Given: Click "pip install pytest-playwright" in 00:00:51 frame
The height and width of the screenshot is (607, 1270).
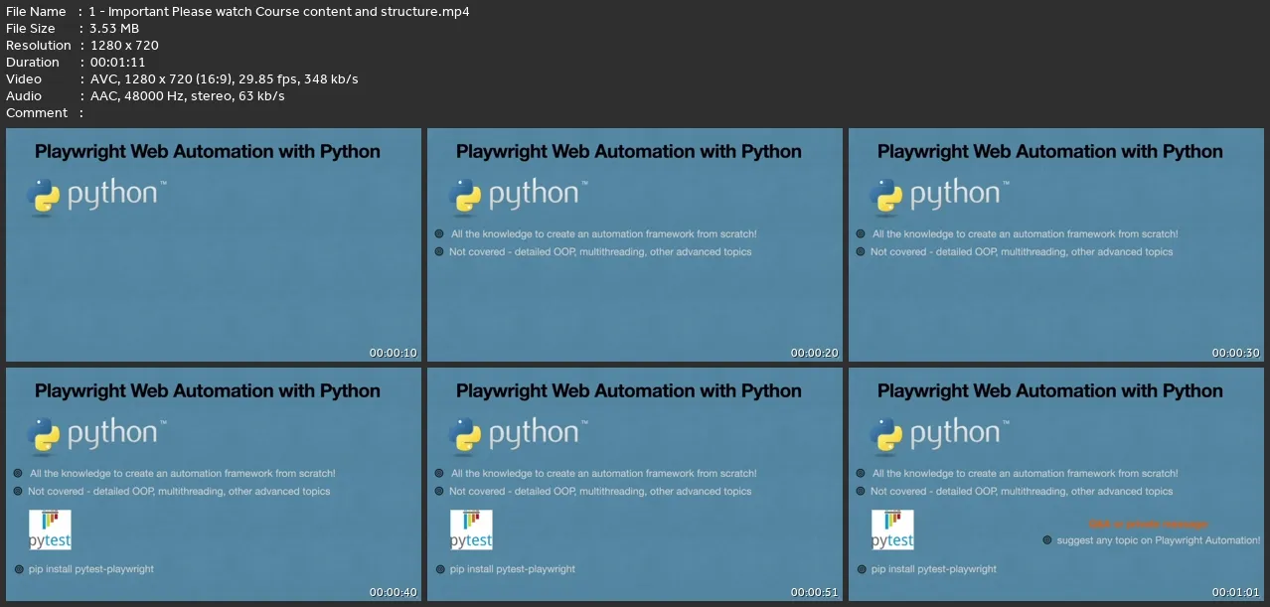Looking at the screenshot, I should point(513,569).
